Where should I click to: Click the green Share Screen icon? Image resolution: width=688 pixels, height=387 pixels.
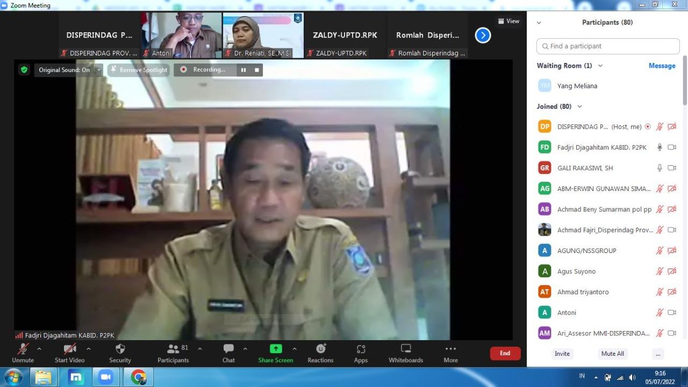pyautogui.click(x=276, y=349)
